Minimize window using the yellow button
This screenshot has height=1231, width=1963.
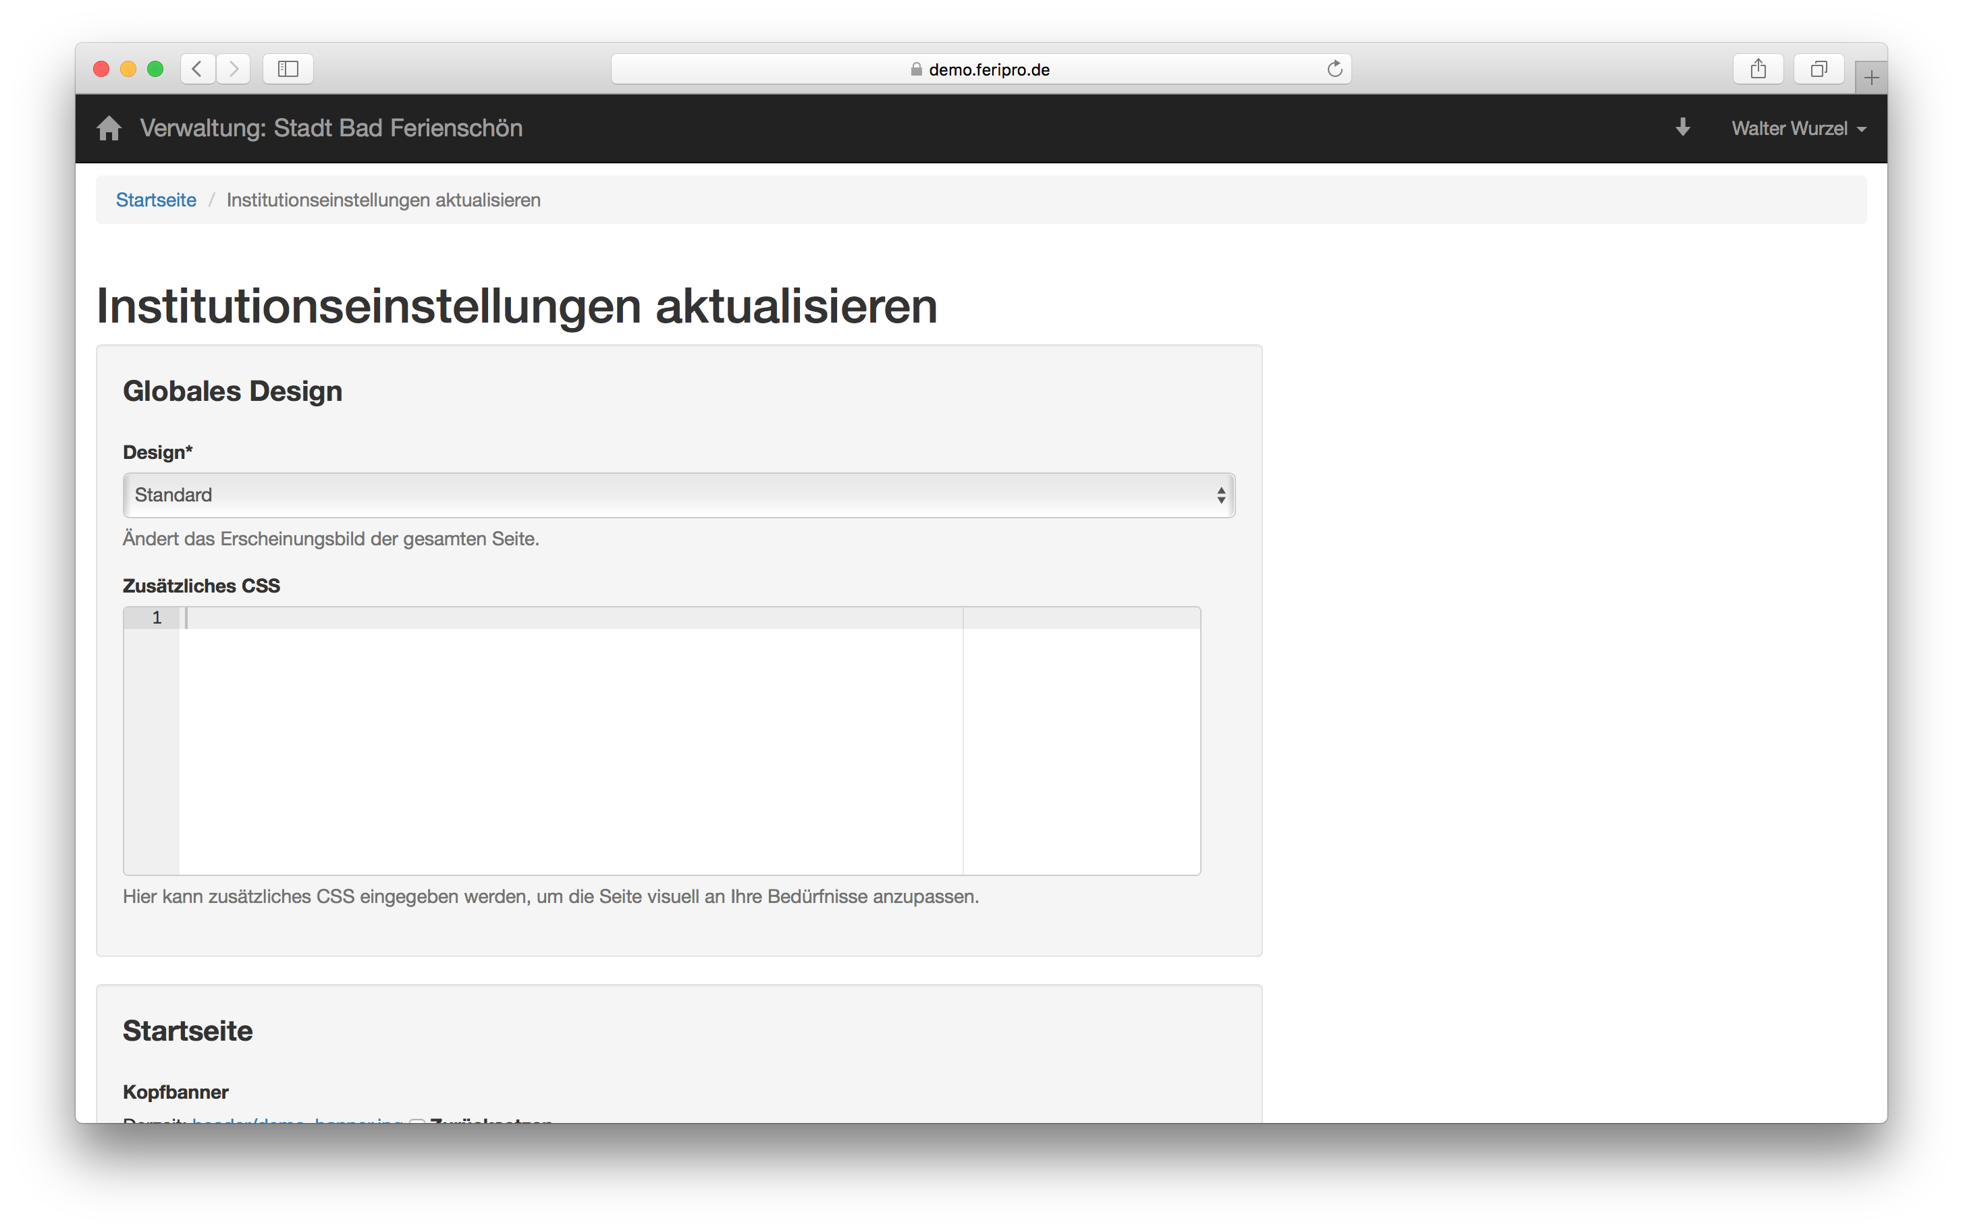129,70
